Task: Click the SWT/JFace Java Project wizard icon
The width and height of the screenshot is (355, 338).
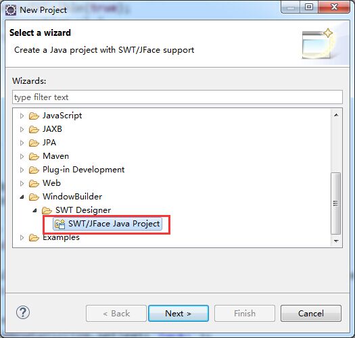Action: [60, 224]
